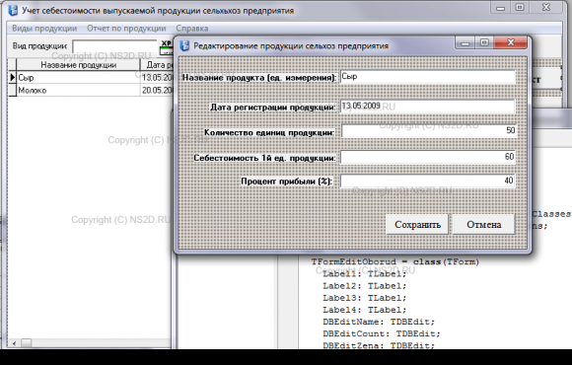Open the Отчет по продукции menu

coord(126,28)
